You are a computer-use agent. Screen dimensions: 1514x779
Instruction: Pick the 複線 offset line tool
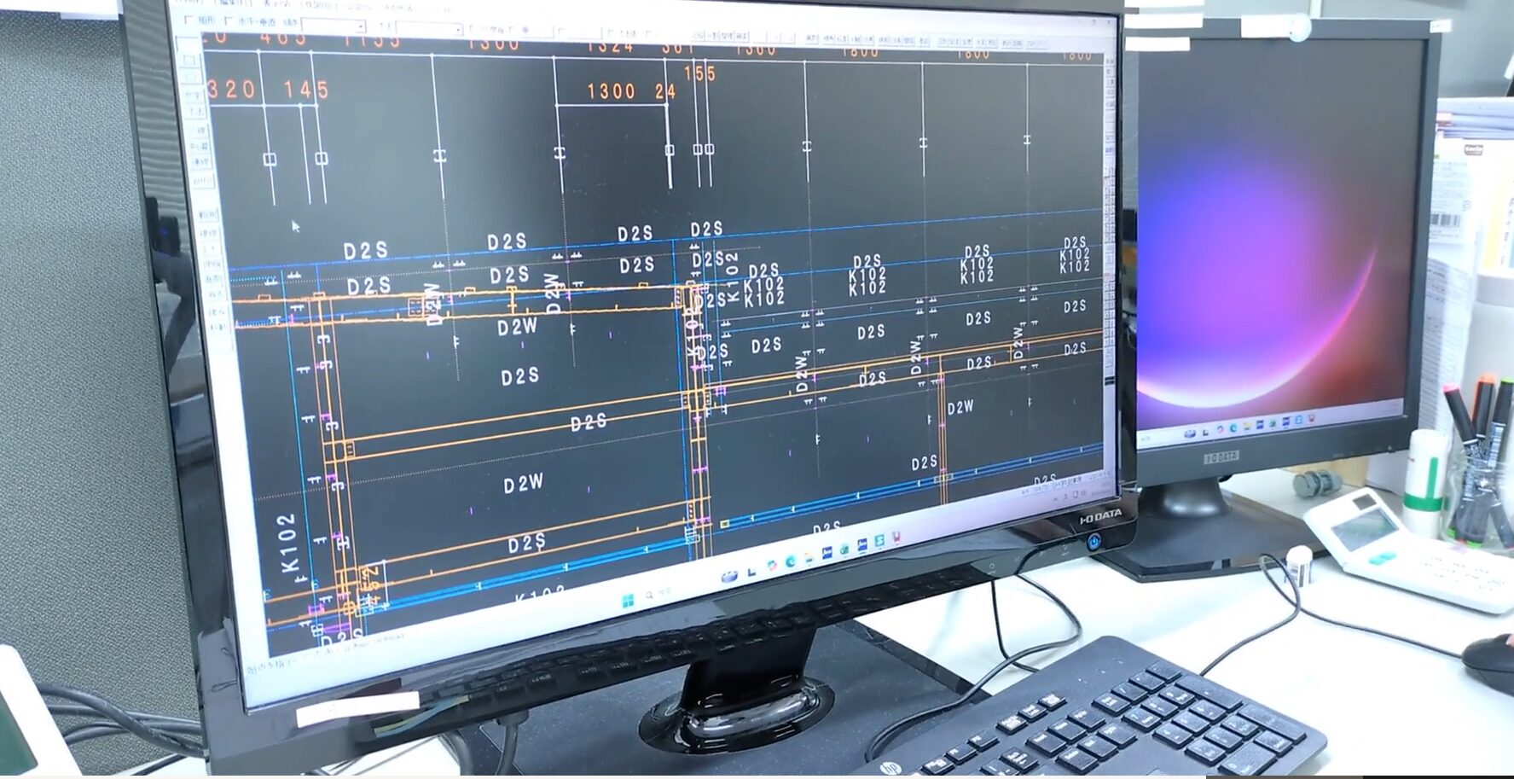[206, 233]
